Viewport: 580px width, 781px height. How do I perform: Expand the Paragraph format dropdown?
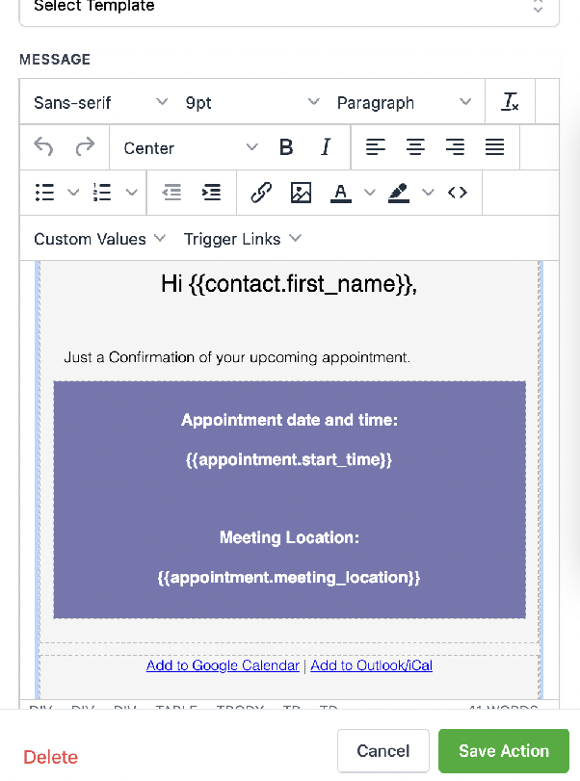point(404,103)
